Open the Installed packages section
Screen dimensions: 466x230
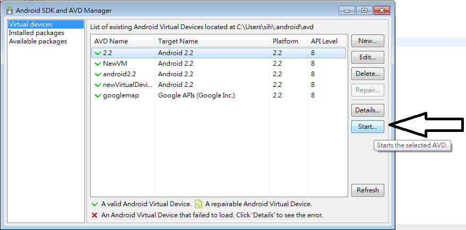click(36, 33)
